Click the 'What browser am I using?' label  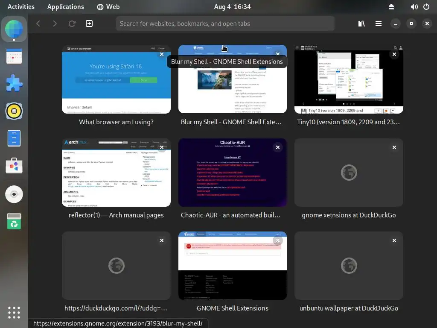116,122
